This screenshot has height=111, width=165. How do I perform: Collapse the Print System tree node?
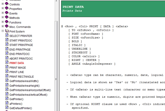coord(3,31)
